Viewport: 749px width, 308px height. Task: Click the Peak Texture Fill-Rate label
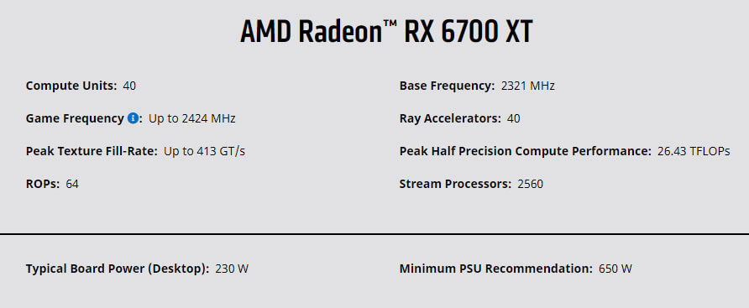[92, 151]
